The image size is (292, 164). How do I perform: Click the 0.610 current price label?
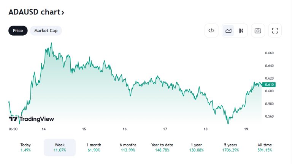tap(270, 84)
